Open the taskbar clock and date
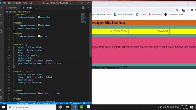This screenshot has height=110, width=196. pyautogui.click(x=184, y=107)
